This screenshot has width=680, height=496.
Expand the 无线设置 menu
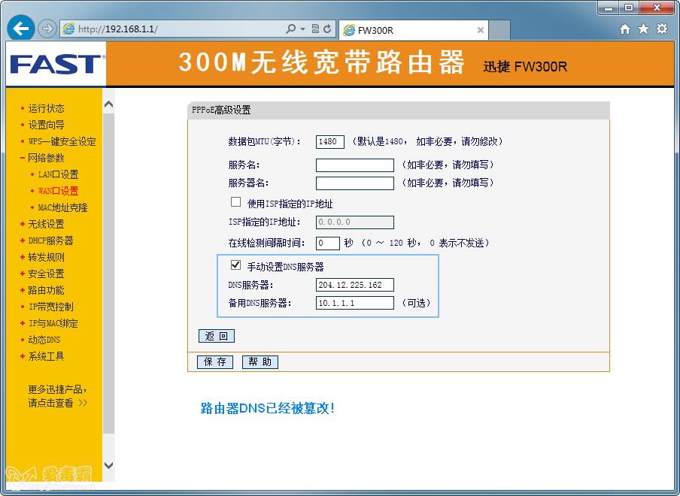46,224
